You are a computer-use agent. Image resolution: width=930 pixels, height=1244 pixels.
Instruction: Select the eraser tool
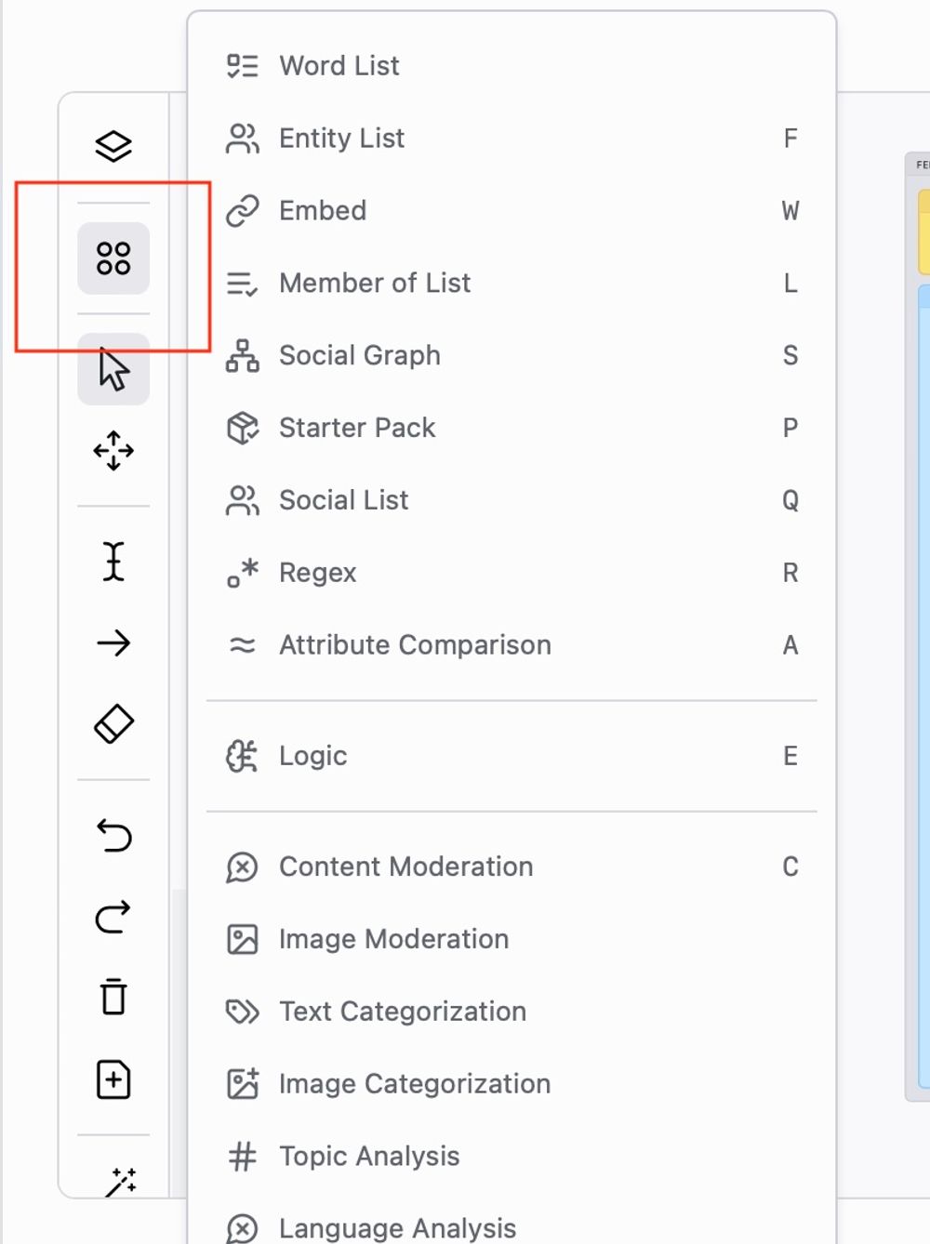(113, 723)
